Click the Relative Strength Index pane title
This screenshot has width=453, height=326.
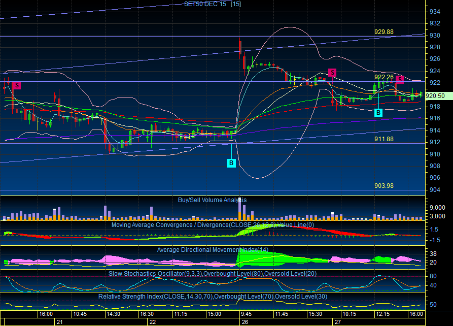[x=213, y=296]
